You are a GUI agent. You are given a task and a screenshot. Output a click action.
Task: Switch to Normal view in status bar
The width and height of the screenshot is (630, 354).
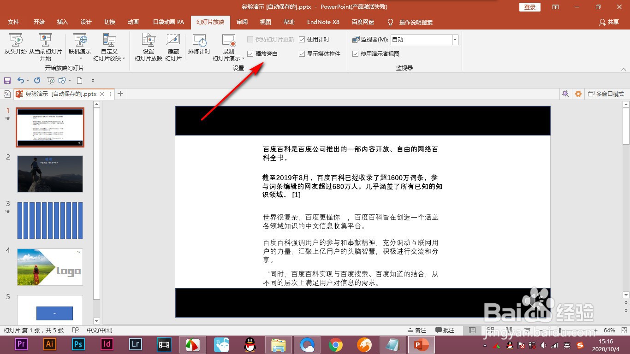click(x=472, y=330)
